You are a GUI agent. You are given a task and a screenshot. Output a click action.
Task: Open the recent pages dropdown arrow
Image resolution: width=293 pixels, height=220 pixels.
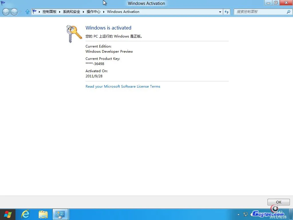click(20, 12)
